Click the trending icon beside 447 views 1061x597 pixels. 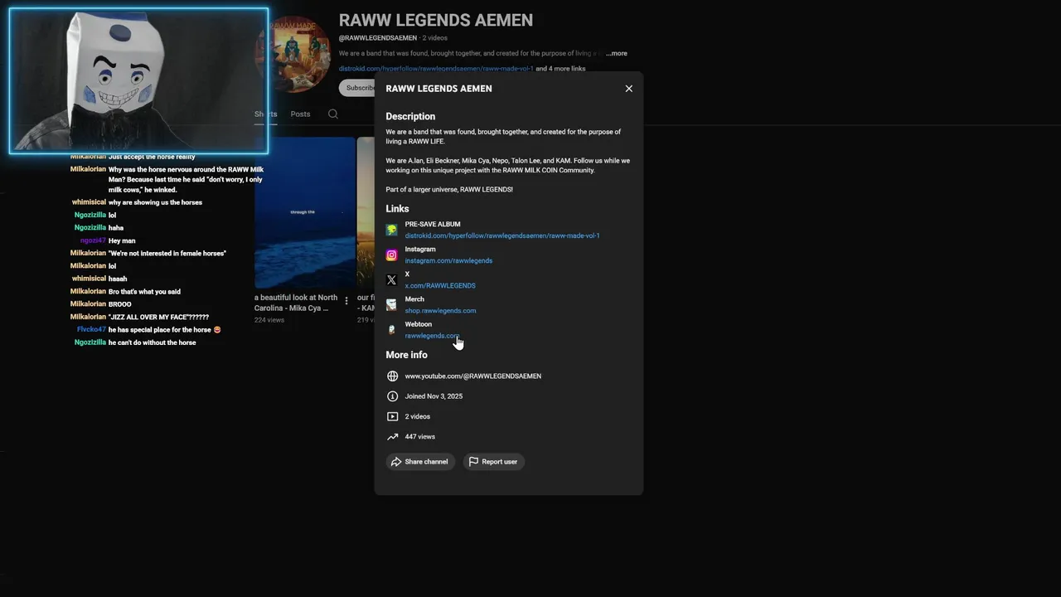click(x=393, y=437)
